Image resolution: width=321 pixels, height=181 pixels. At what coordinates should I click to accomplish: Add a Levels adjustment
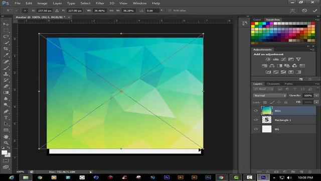click(276, 59)
